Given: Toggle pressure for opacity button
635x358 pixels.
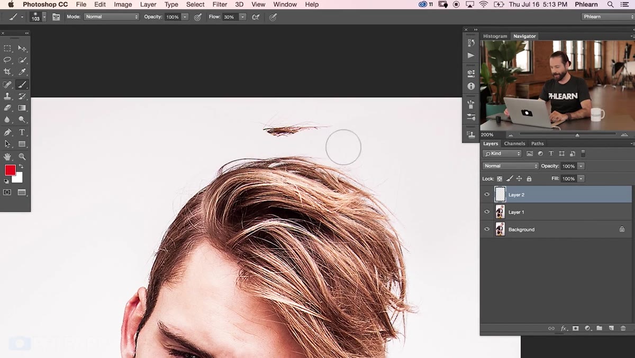Looking at the screenshot, I should click(x=198, y=17).
